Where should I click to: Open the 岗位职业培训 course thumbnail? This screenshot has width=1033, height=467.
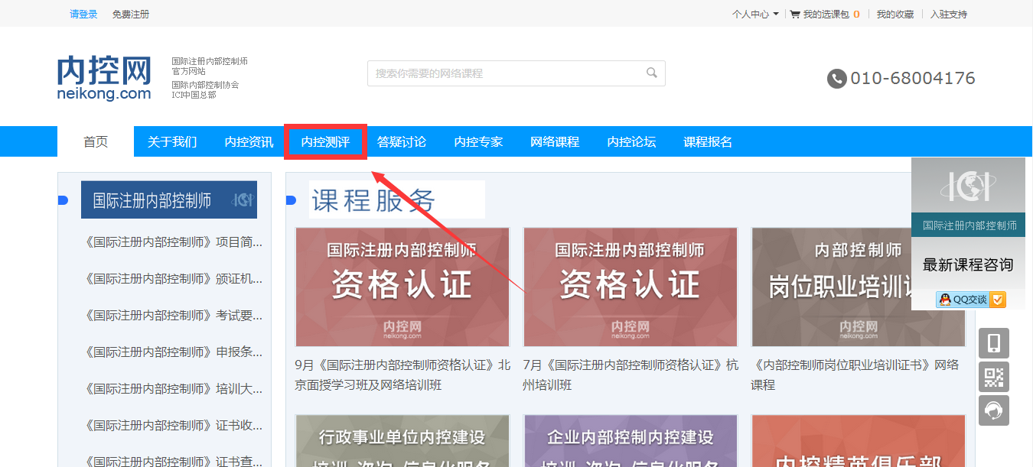(x=858, y=287)
